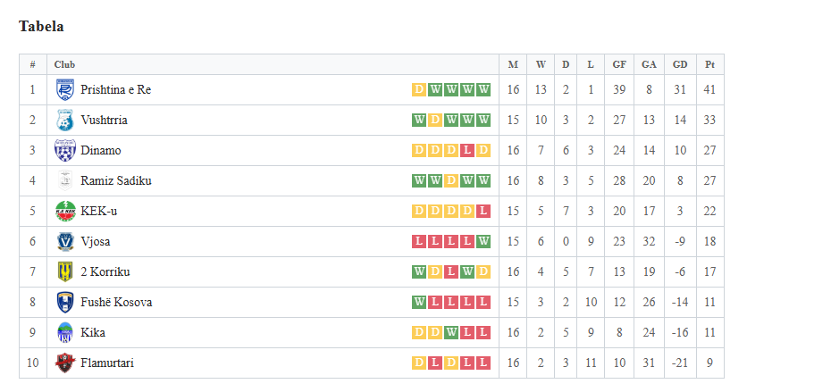
Task: Click the Vjosa club shield icon
Action: [x=65, y=242]
